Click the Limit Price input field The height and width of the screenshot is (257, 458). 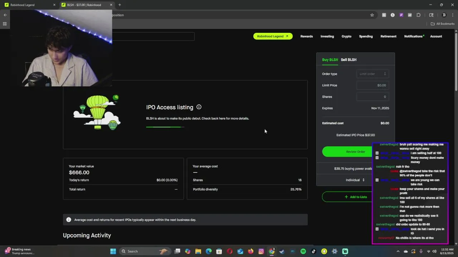[372, 85]
